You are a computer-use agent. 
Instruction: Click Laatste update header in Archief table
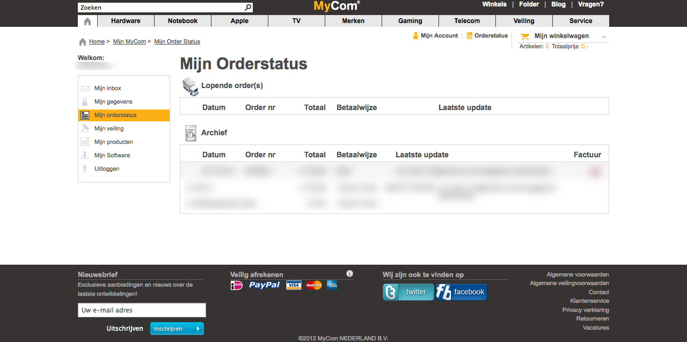tap(422, 155)
